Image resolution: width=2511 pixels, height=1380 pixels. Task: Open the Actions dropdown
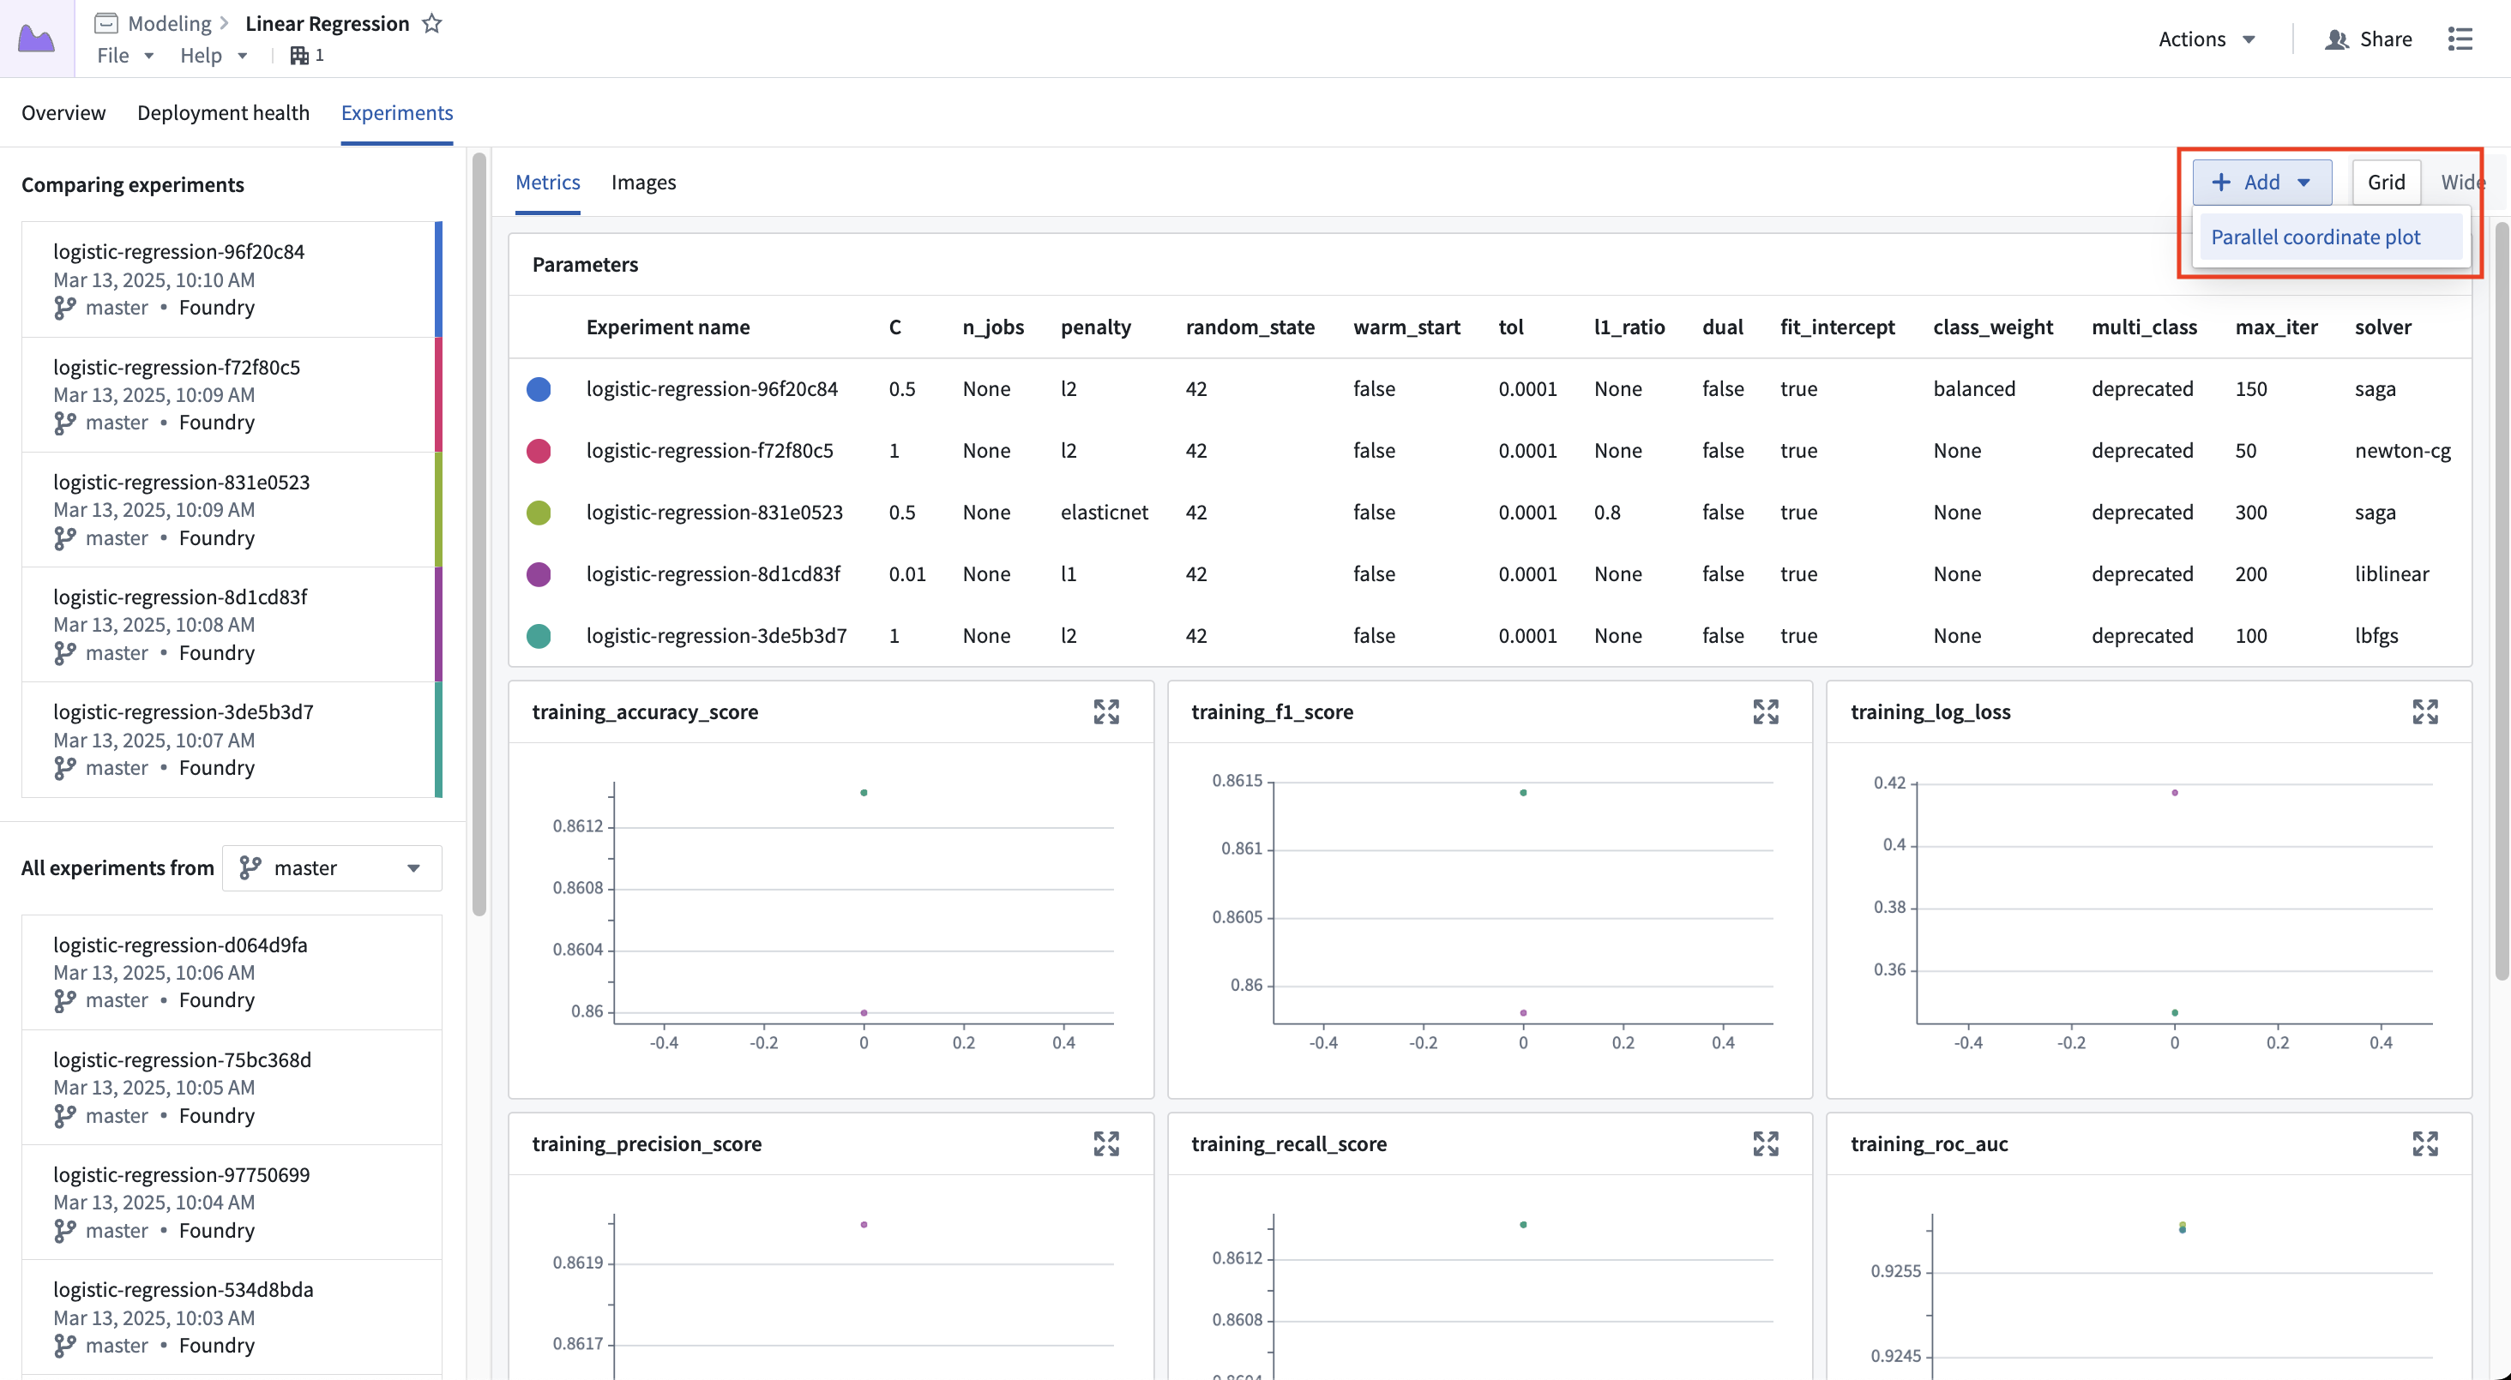(2207, 39)
